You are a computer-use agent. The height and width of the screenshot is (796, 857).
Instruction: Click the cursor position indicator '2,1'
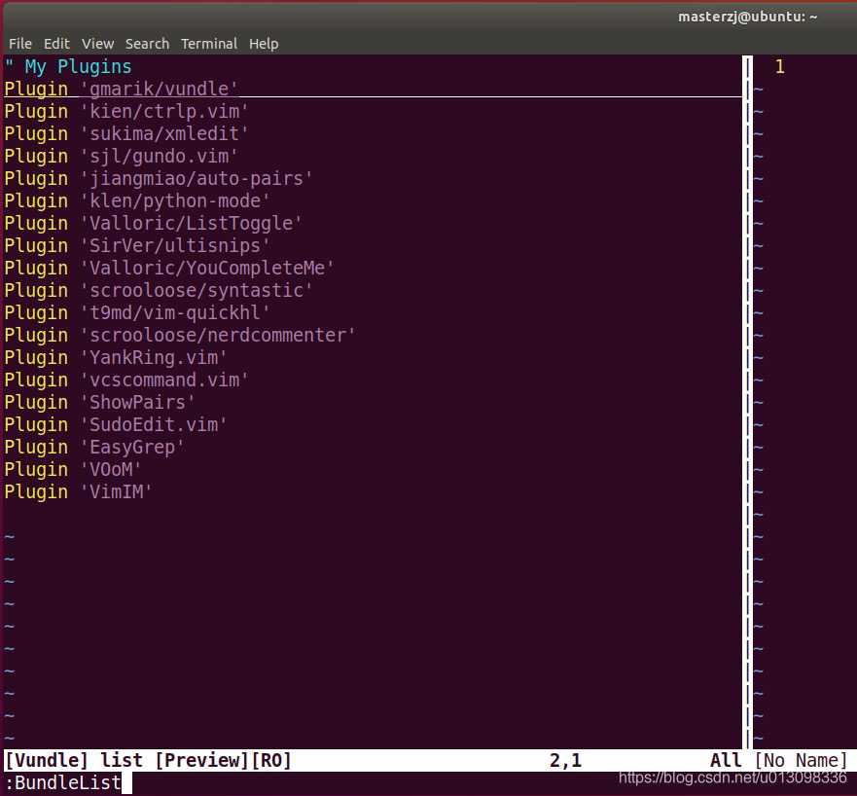564,760
